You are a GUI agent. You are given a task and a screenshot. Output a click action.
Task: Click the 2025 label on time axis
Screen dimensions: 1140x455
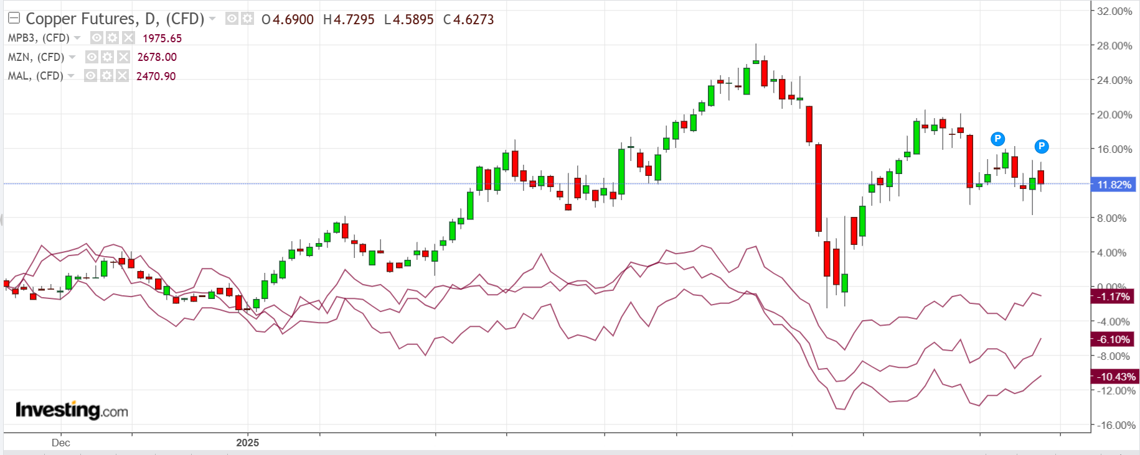coord(248,443)
